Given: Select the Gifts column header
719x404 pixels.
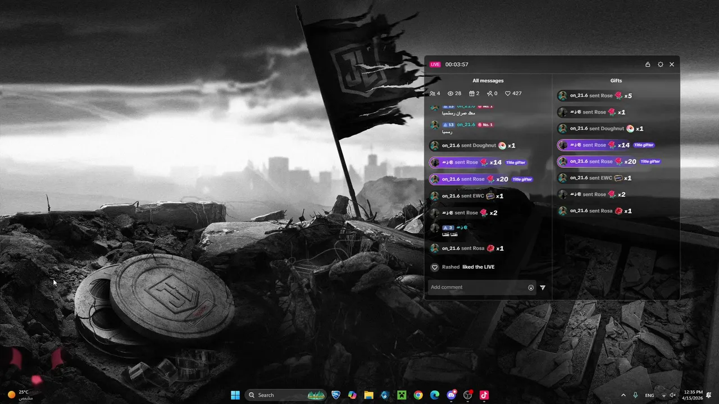Looking at the screenshot, I should [616, 81].
